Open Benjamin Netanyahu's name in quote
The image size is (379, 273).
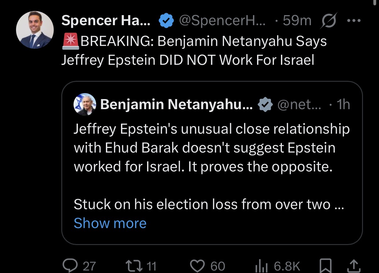(176, 104)
